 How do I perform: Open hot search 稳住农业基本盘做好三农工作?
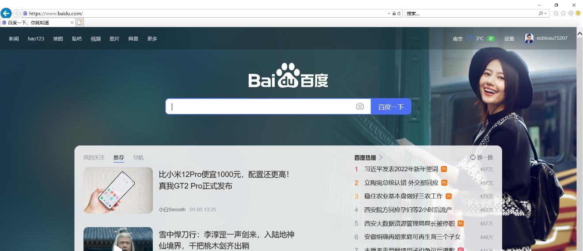click(x=403, y=196)
